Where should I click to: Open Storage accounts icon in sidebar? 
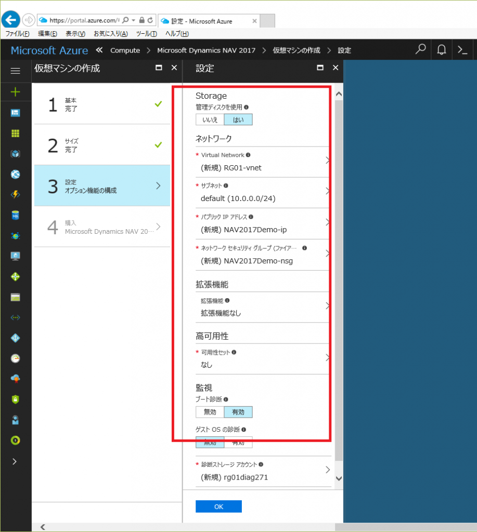click(x=15, y=297)
